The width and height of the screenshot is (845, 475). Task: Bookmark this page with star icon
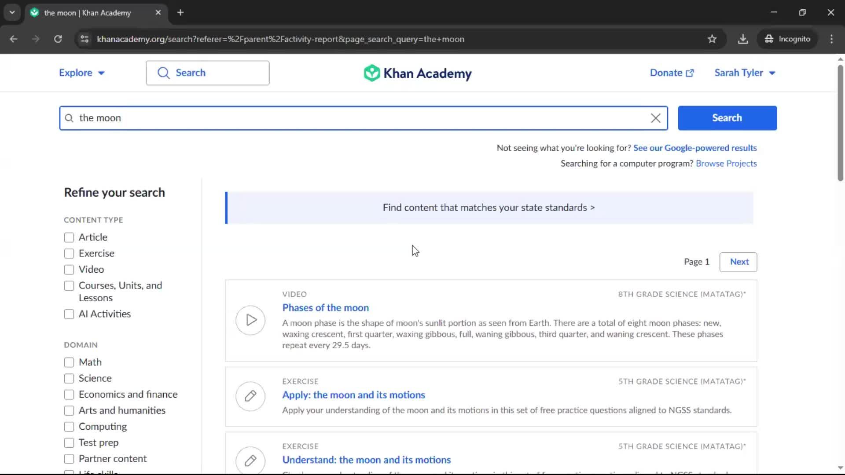(712, 39)
